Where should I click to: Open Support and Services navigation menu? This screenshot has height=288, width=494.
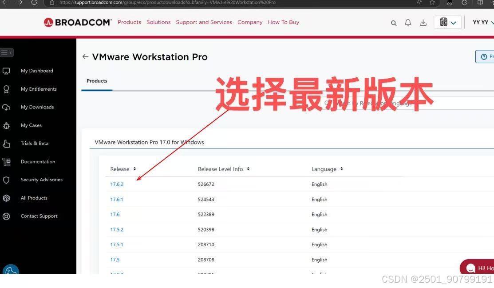click(204, 22)
